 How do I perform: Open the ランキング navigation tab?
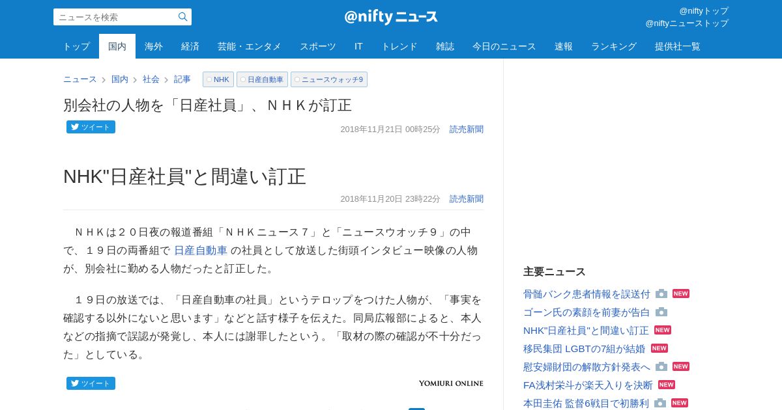(614, 46)
